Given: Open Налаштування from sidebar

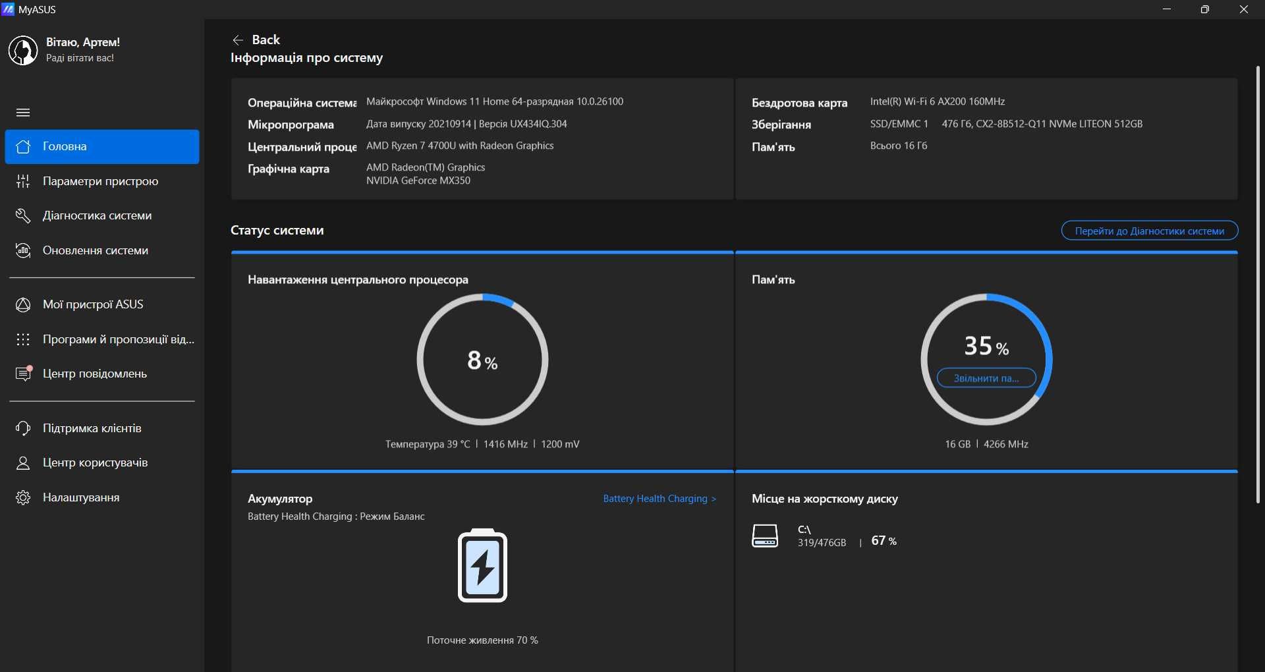Looking at the screenshot, I should [102, 497].
